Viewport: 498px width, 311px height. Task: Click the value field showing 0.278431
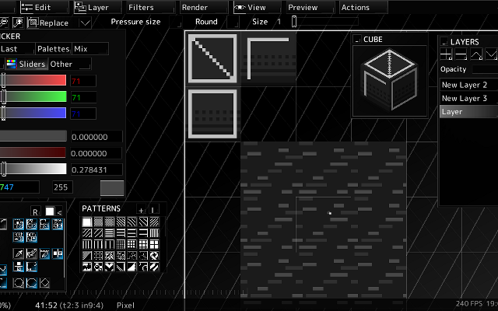96,169
